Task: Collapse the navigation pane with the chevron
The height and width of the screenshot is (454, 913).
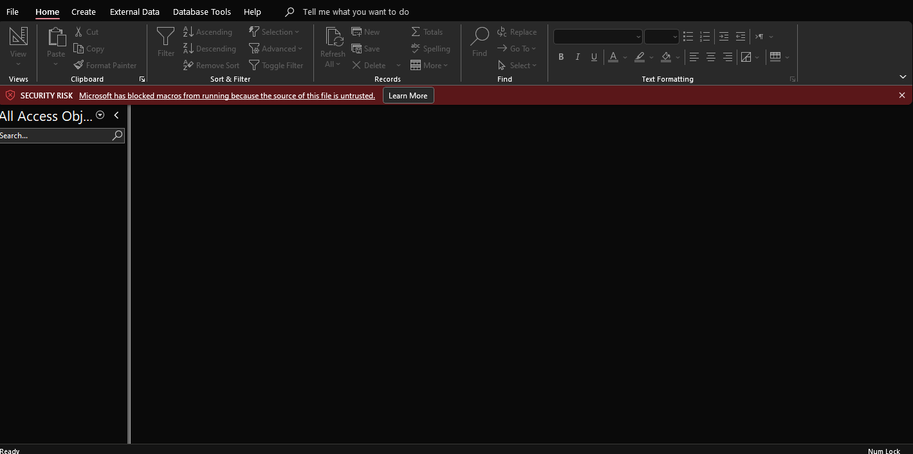Action: (x=116, y=115)
